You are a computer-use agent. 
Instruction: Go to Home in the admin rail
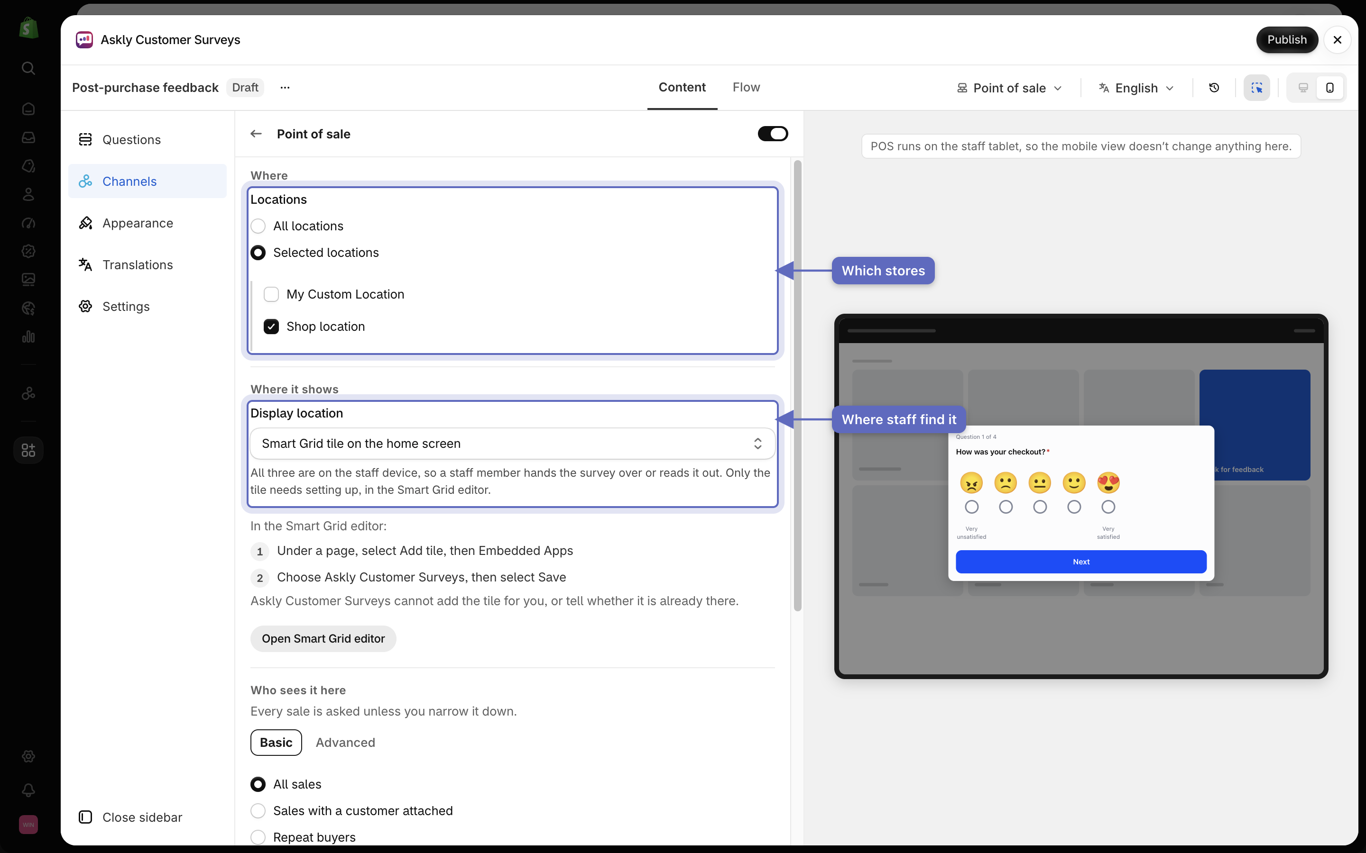pyautogui.click(x=28, y=109)
